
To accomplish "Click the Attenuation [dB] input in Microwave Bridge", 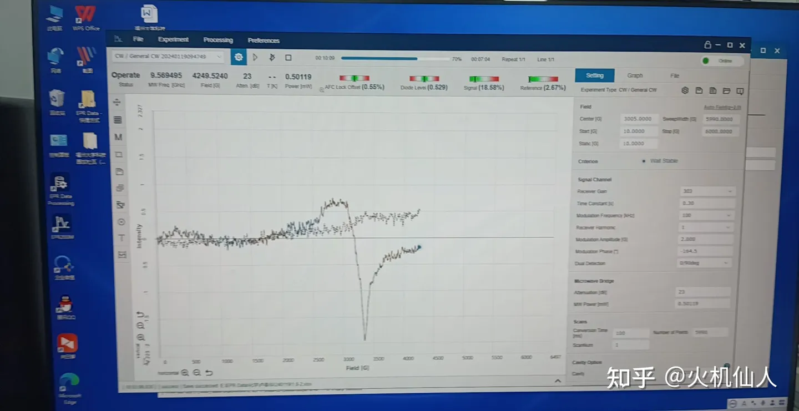I will pyautogui.click(x=703, y=292).
